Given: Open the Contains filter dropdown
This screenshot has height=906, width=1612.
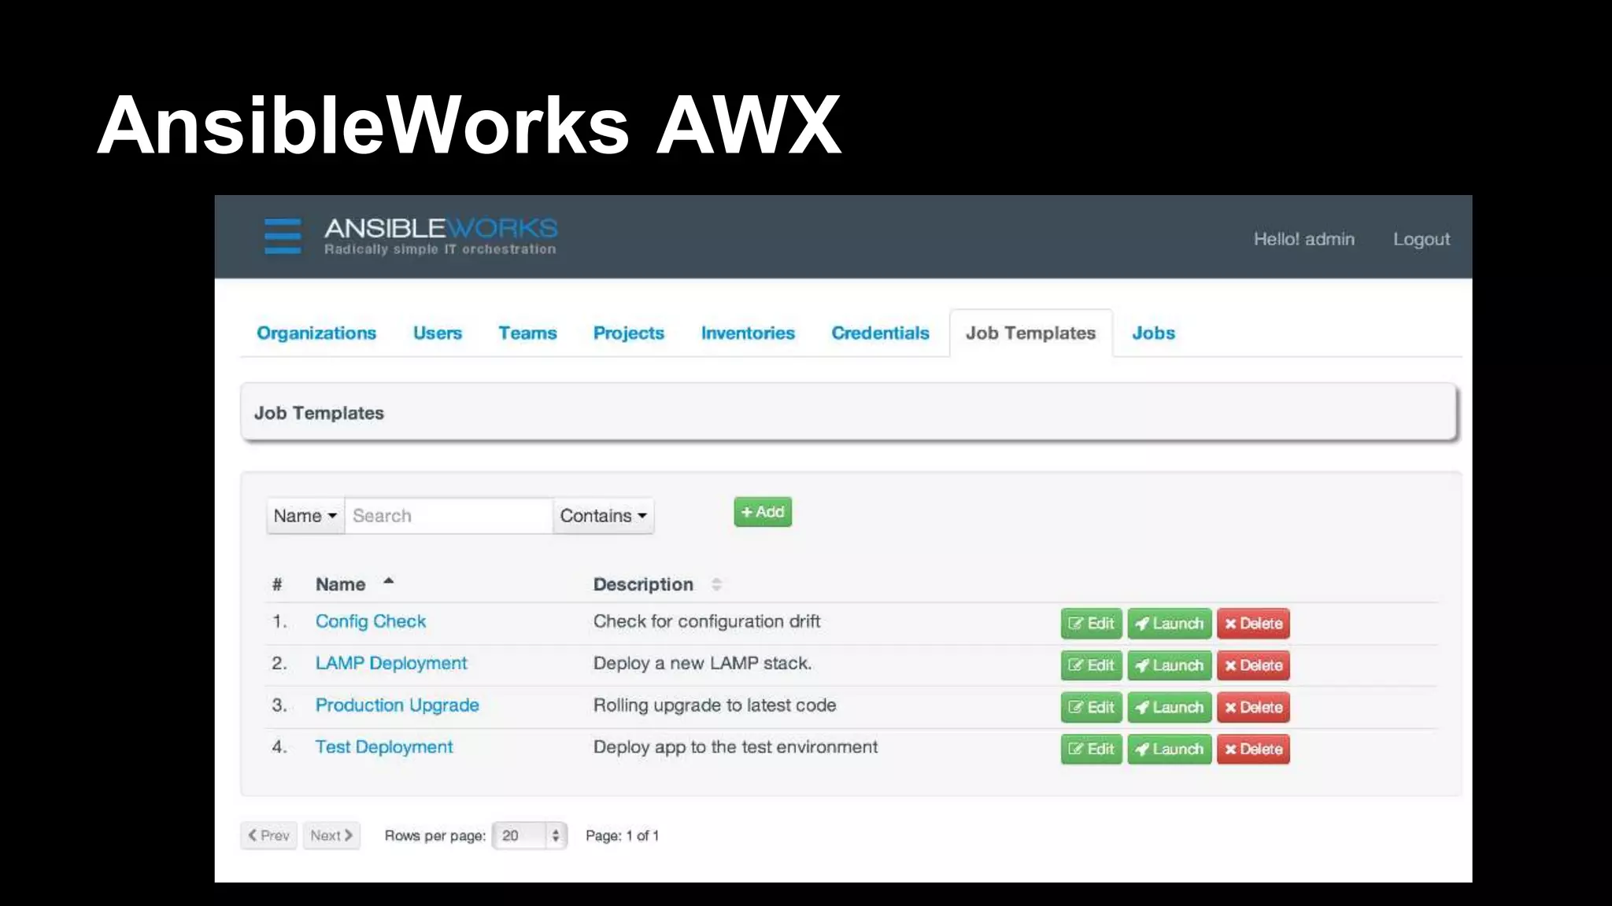Looking at the screenshot, I should pyautogui.click(x=603, y=516).
